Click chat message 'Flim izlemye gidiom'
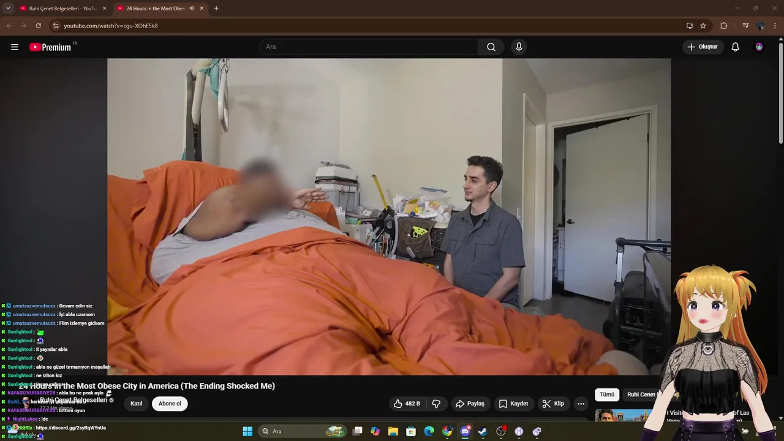The image size is (784, 441). (82, 323)
